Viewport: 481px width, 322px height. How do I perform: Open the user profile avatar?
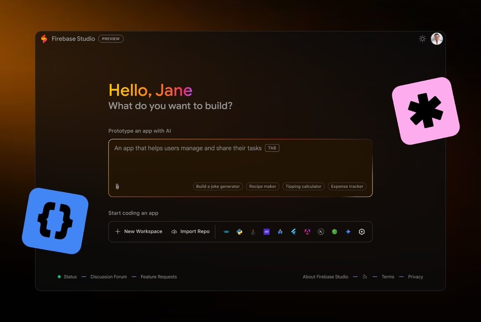(x=437, y=39)
